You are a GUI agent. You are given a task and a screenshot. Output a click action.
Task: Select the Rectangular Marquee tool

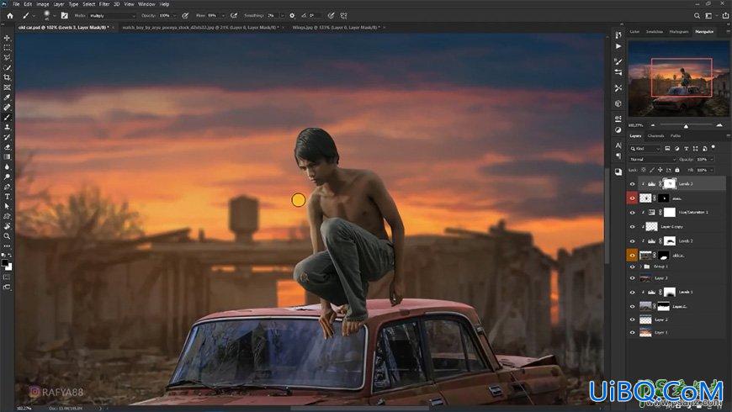tap(7, 48)
